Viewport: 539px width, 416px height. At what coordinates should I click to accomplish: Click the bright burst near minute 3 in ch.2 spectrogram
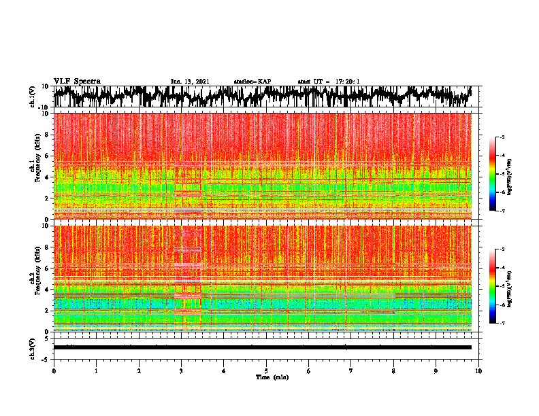coord(188,279)
